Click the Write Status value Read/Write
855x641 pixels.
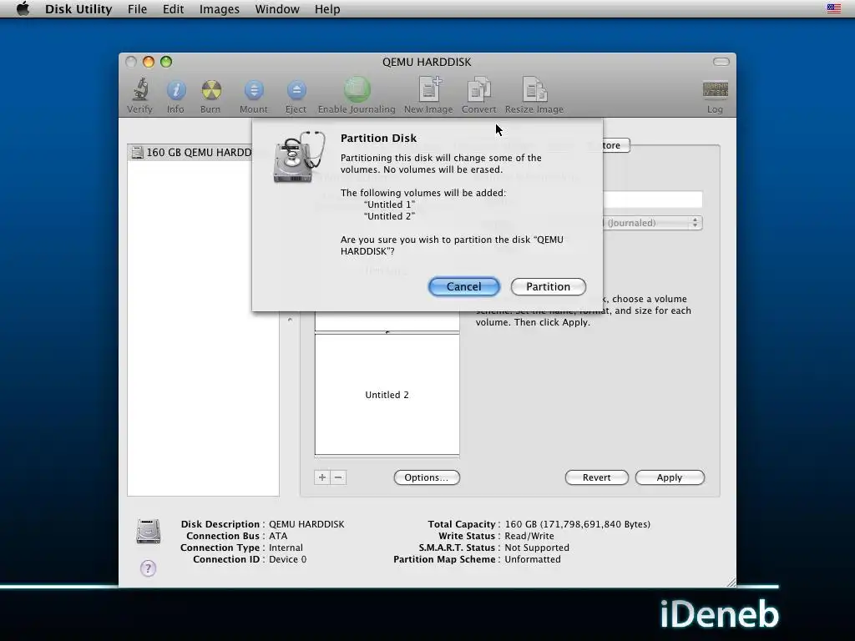(x=529, y=536)
